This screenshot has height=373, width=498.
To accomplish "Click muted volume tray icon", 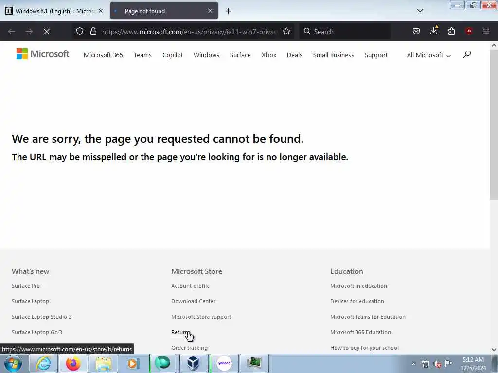I will pyautogui.click(x=437, y=364).
